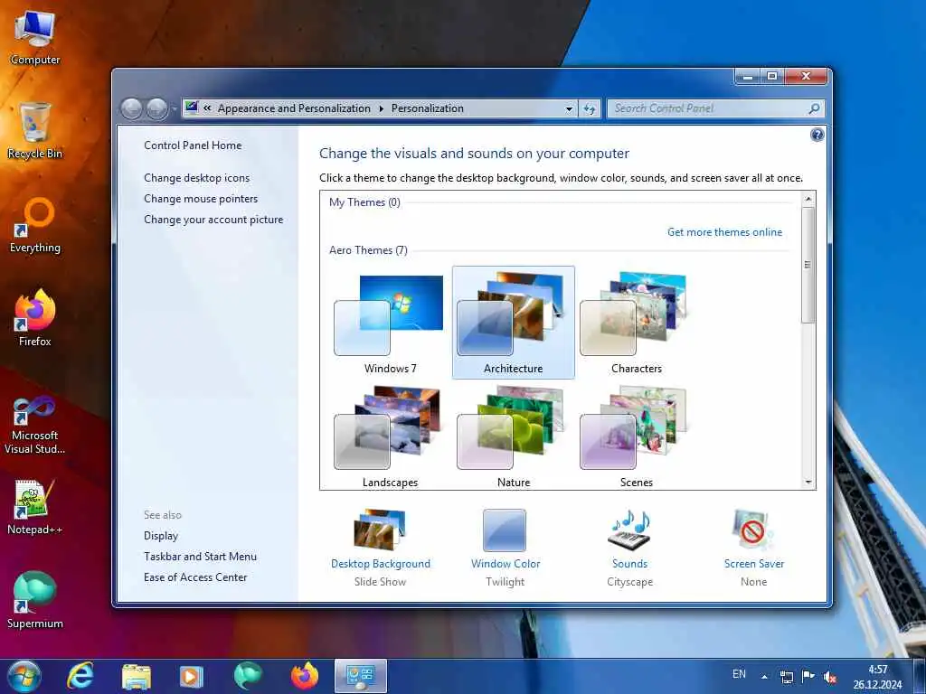Click breadcrumb double chevron overflow
This screenshot has width=926, height=694.
coord(207,108)
